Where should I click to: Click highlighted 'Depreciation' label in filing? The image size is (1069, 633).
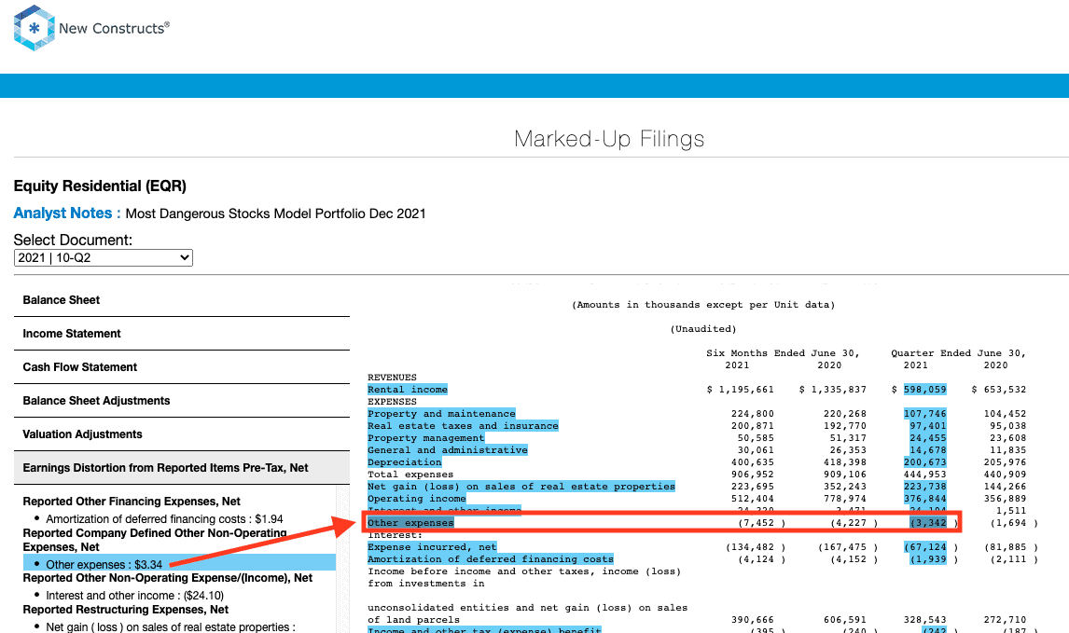pyautogui.click(x=404, y=462)
